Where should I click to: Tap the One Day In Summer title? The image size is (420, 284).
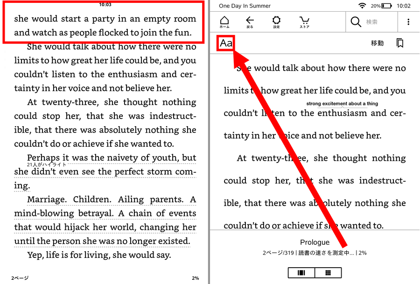pos(245,6)
